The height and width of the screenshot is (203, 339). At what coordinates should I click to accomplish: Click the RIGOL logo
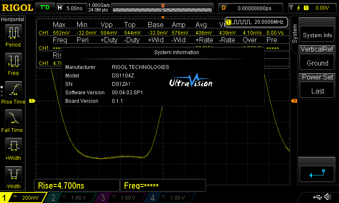coord(17,8)
